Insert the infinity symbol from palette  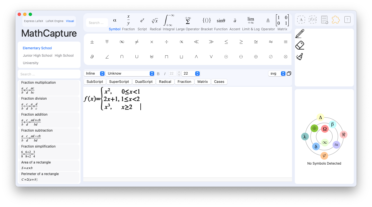pyautogui.click(x=122, y=42)
